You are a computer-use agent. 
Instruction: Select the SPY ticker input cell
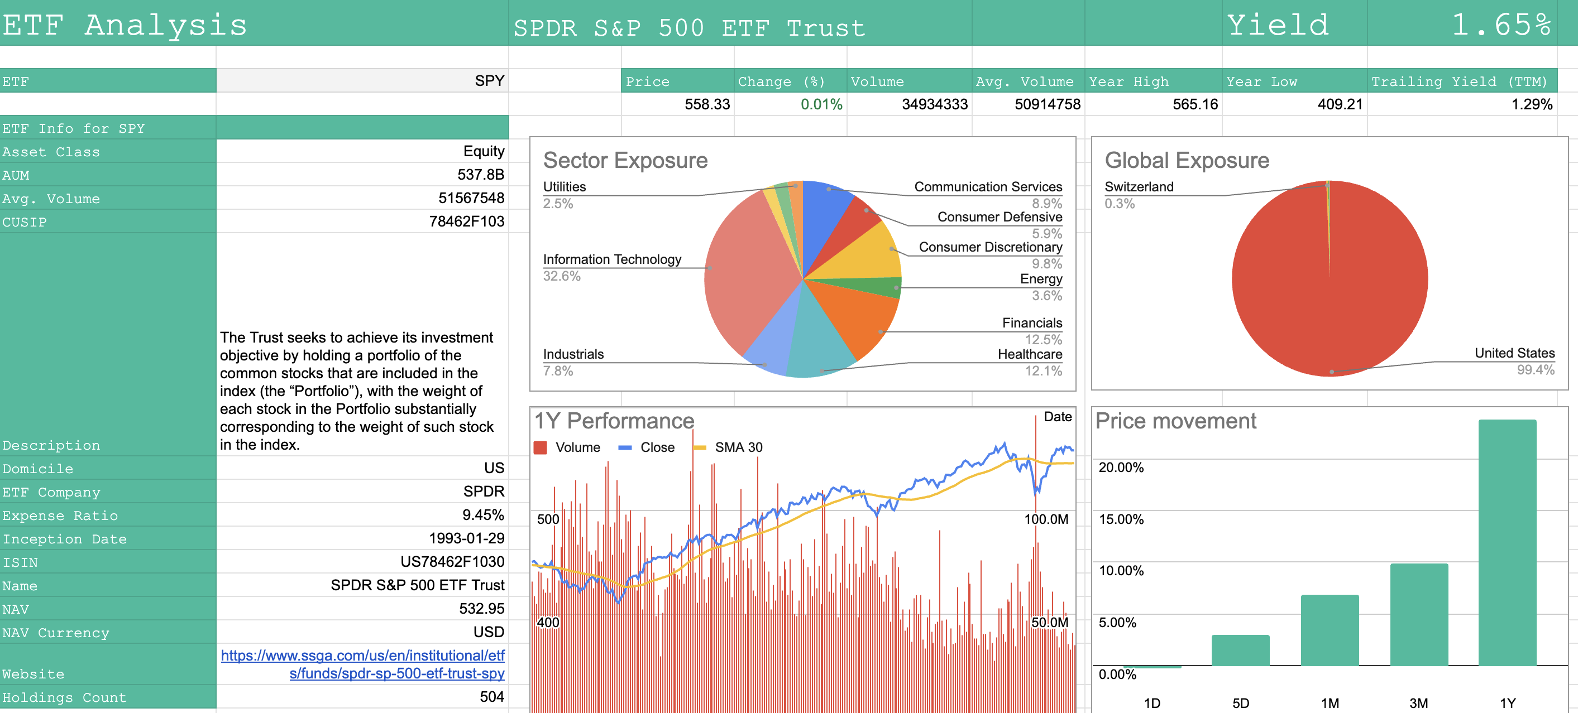[362, 81]
